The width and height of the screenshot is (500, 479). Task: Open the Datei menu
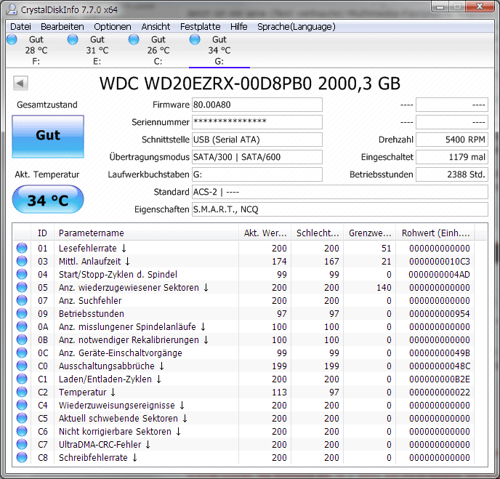pyautogui.click(x=20, y=26)
